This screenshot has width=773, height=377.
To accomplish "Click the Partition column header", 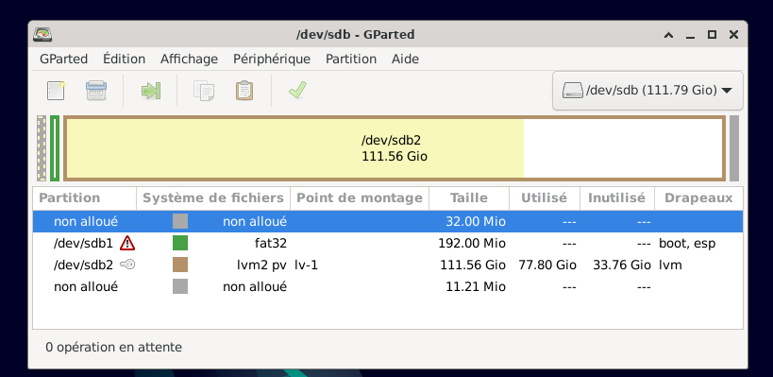I will (85, 198).
